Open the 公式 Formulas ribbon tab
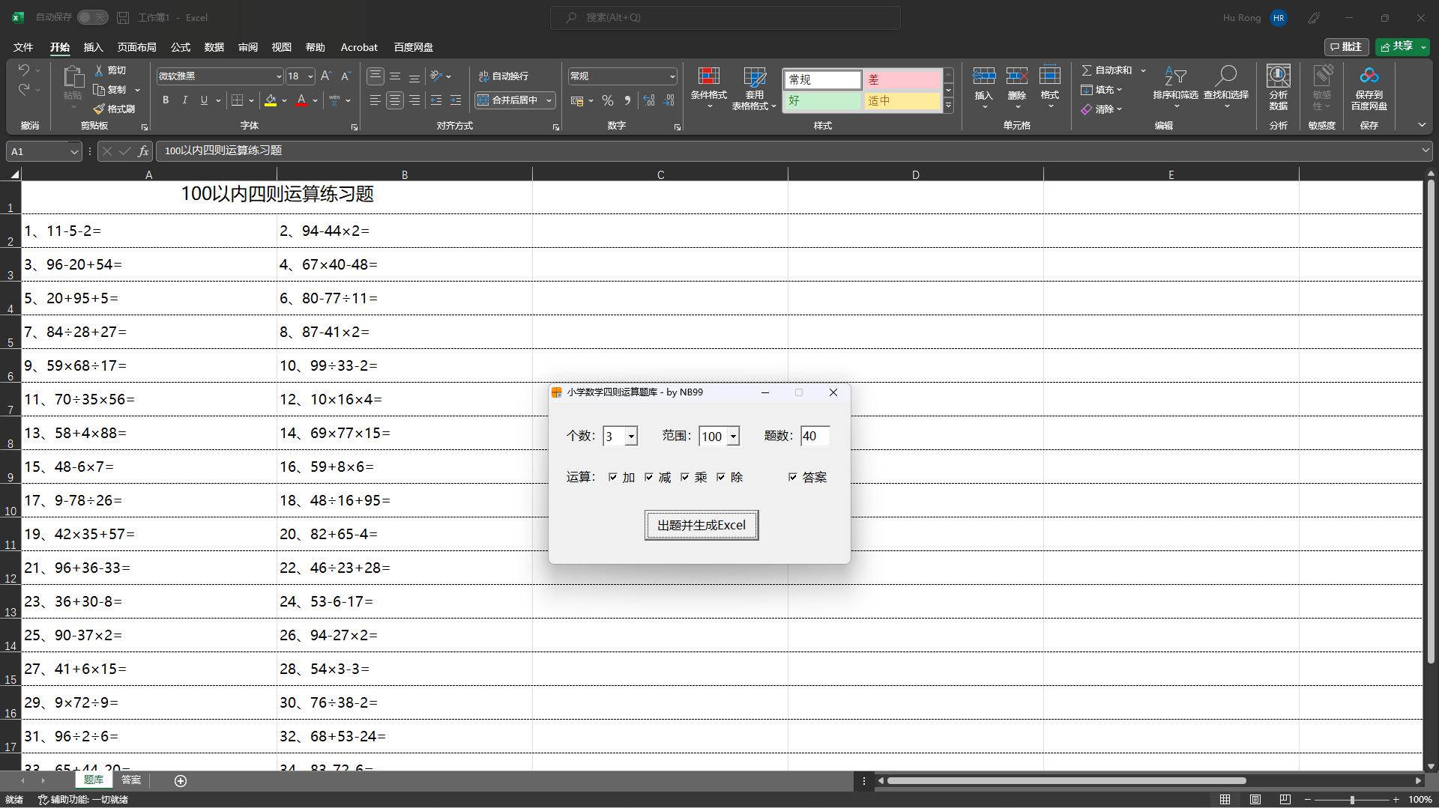 [x=181, y=47]
